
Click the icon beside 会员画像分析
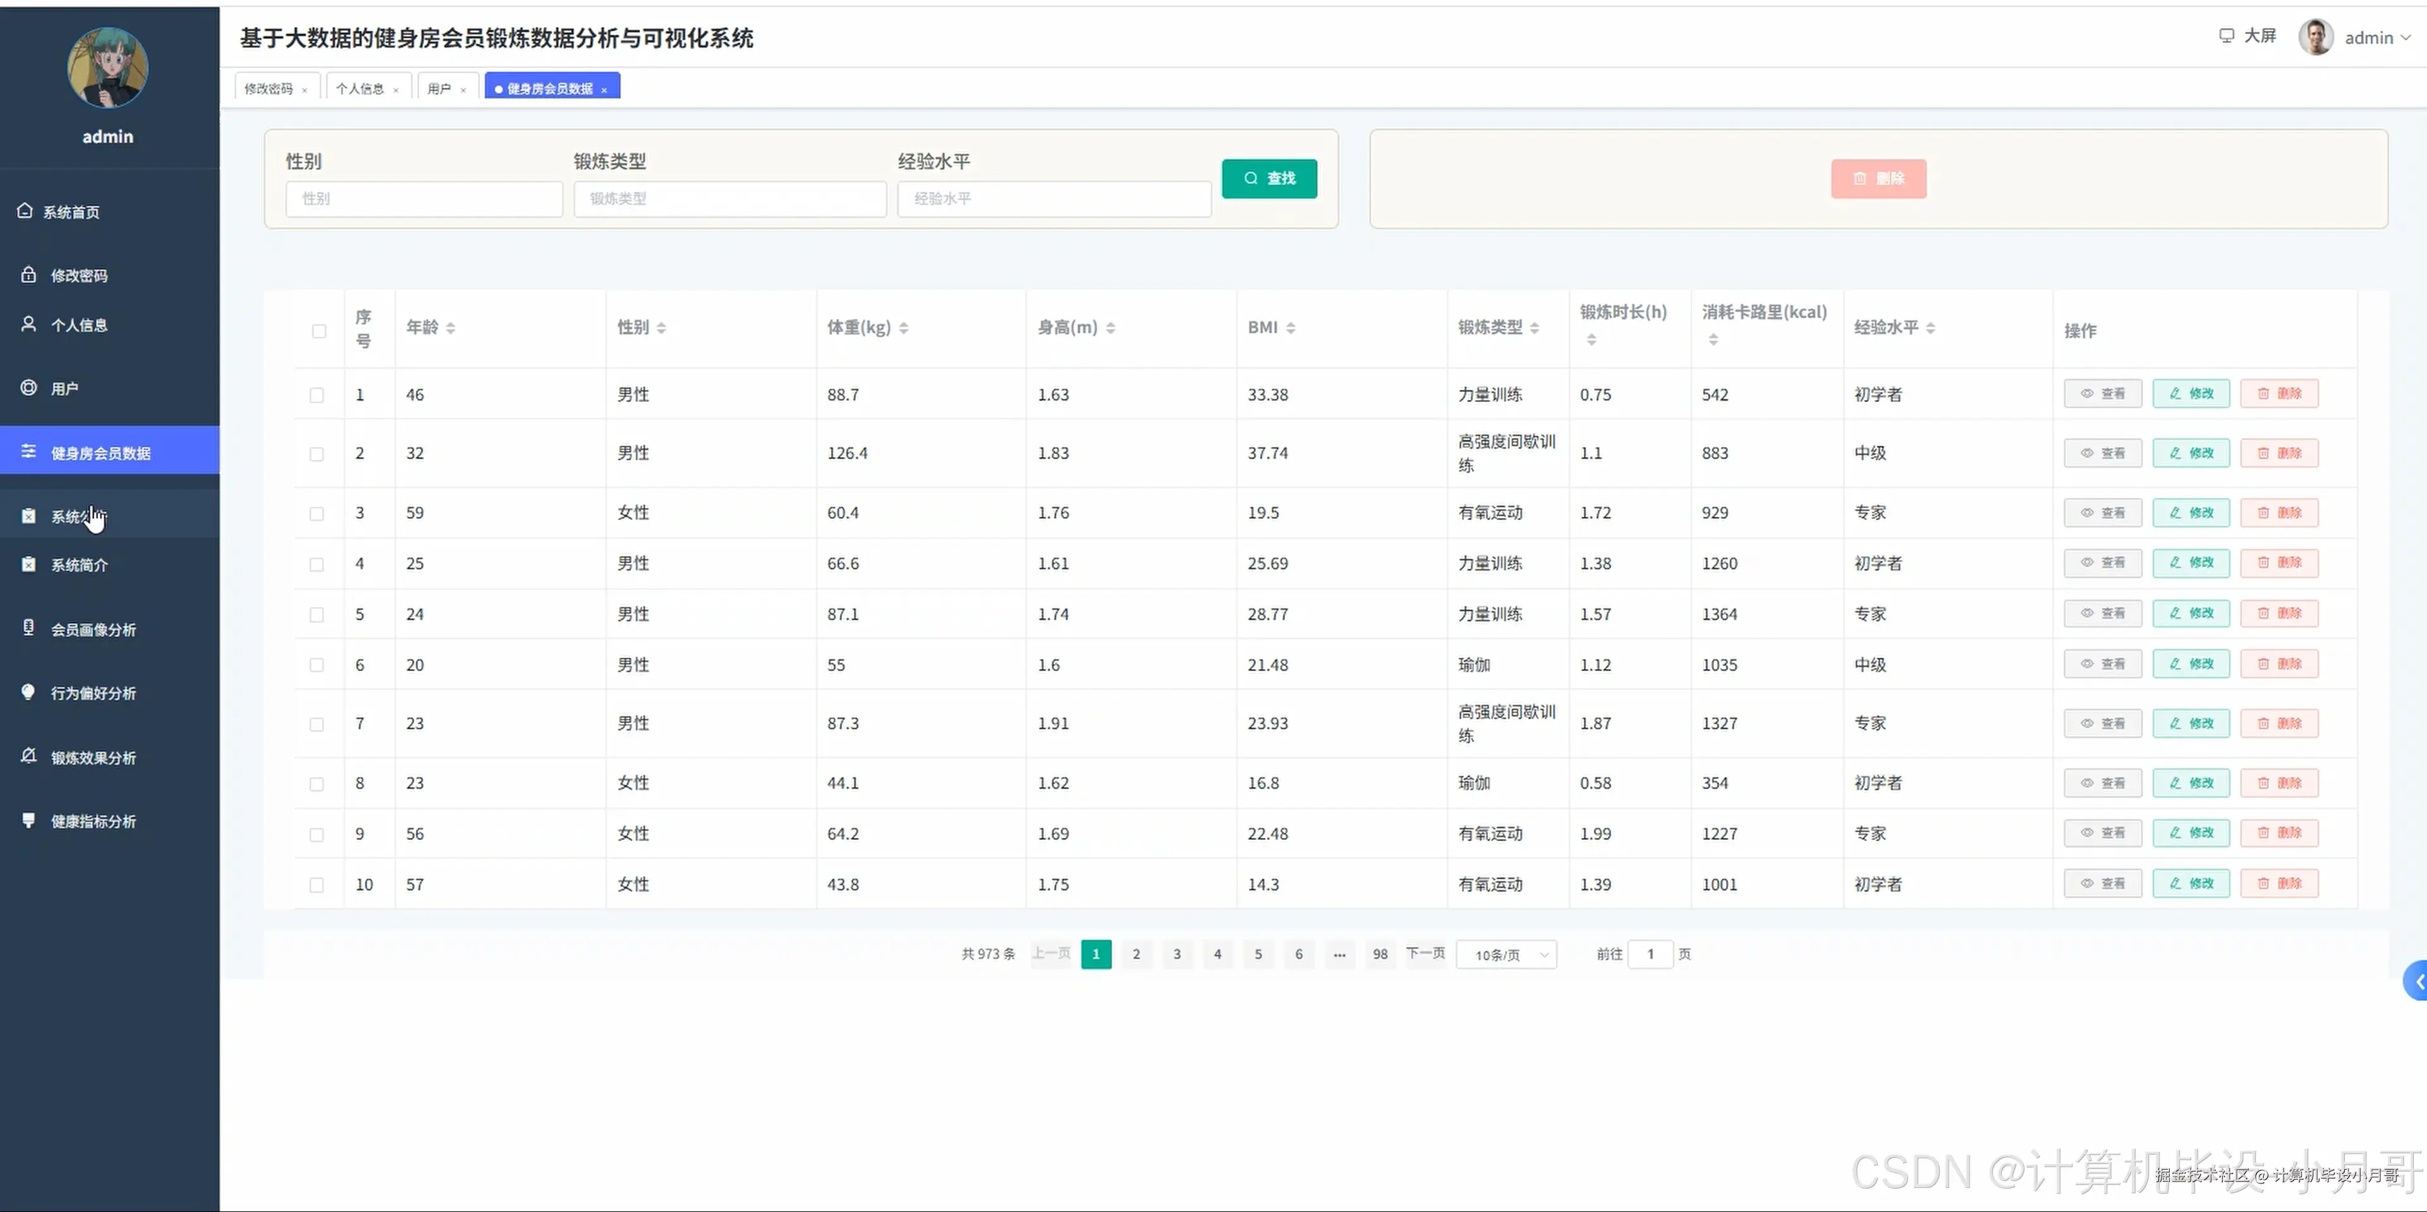[x=28, y=628]
